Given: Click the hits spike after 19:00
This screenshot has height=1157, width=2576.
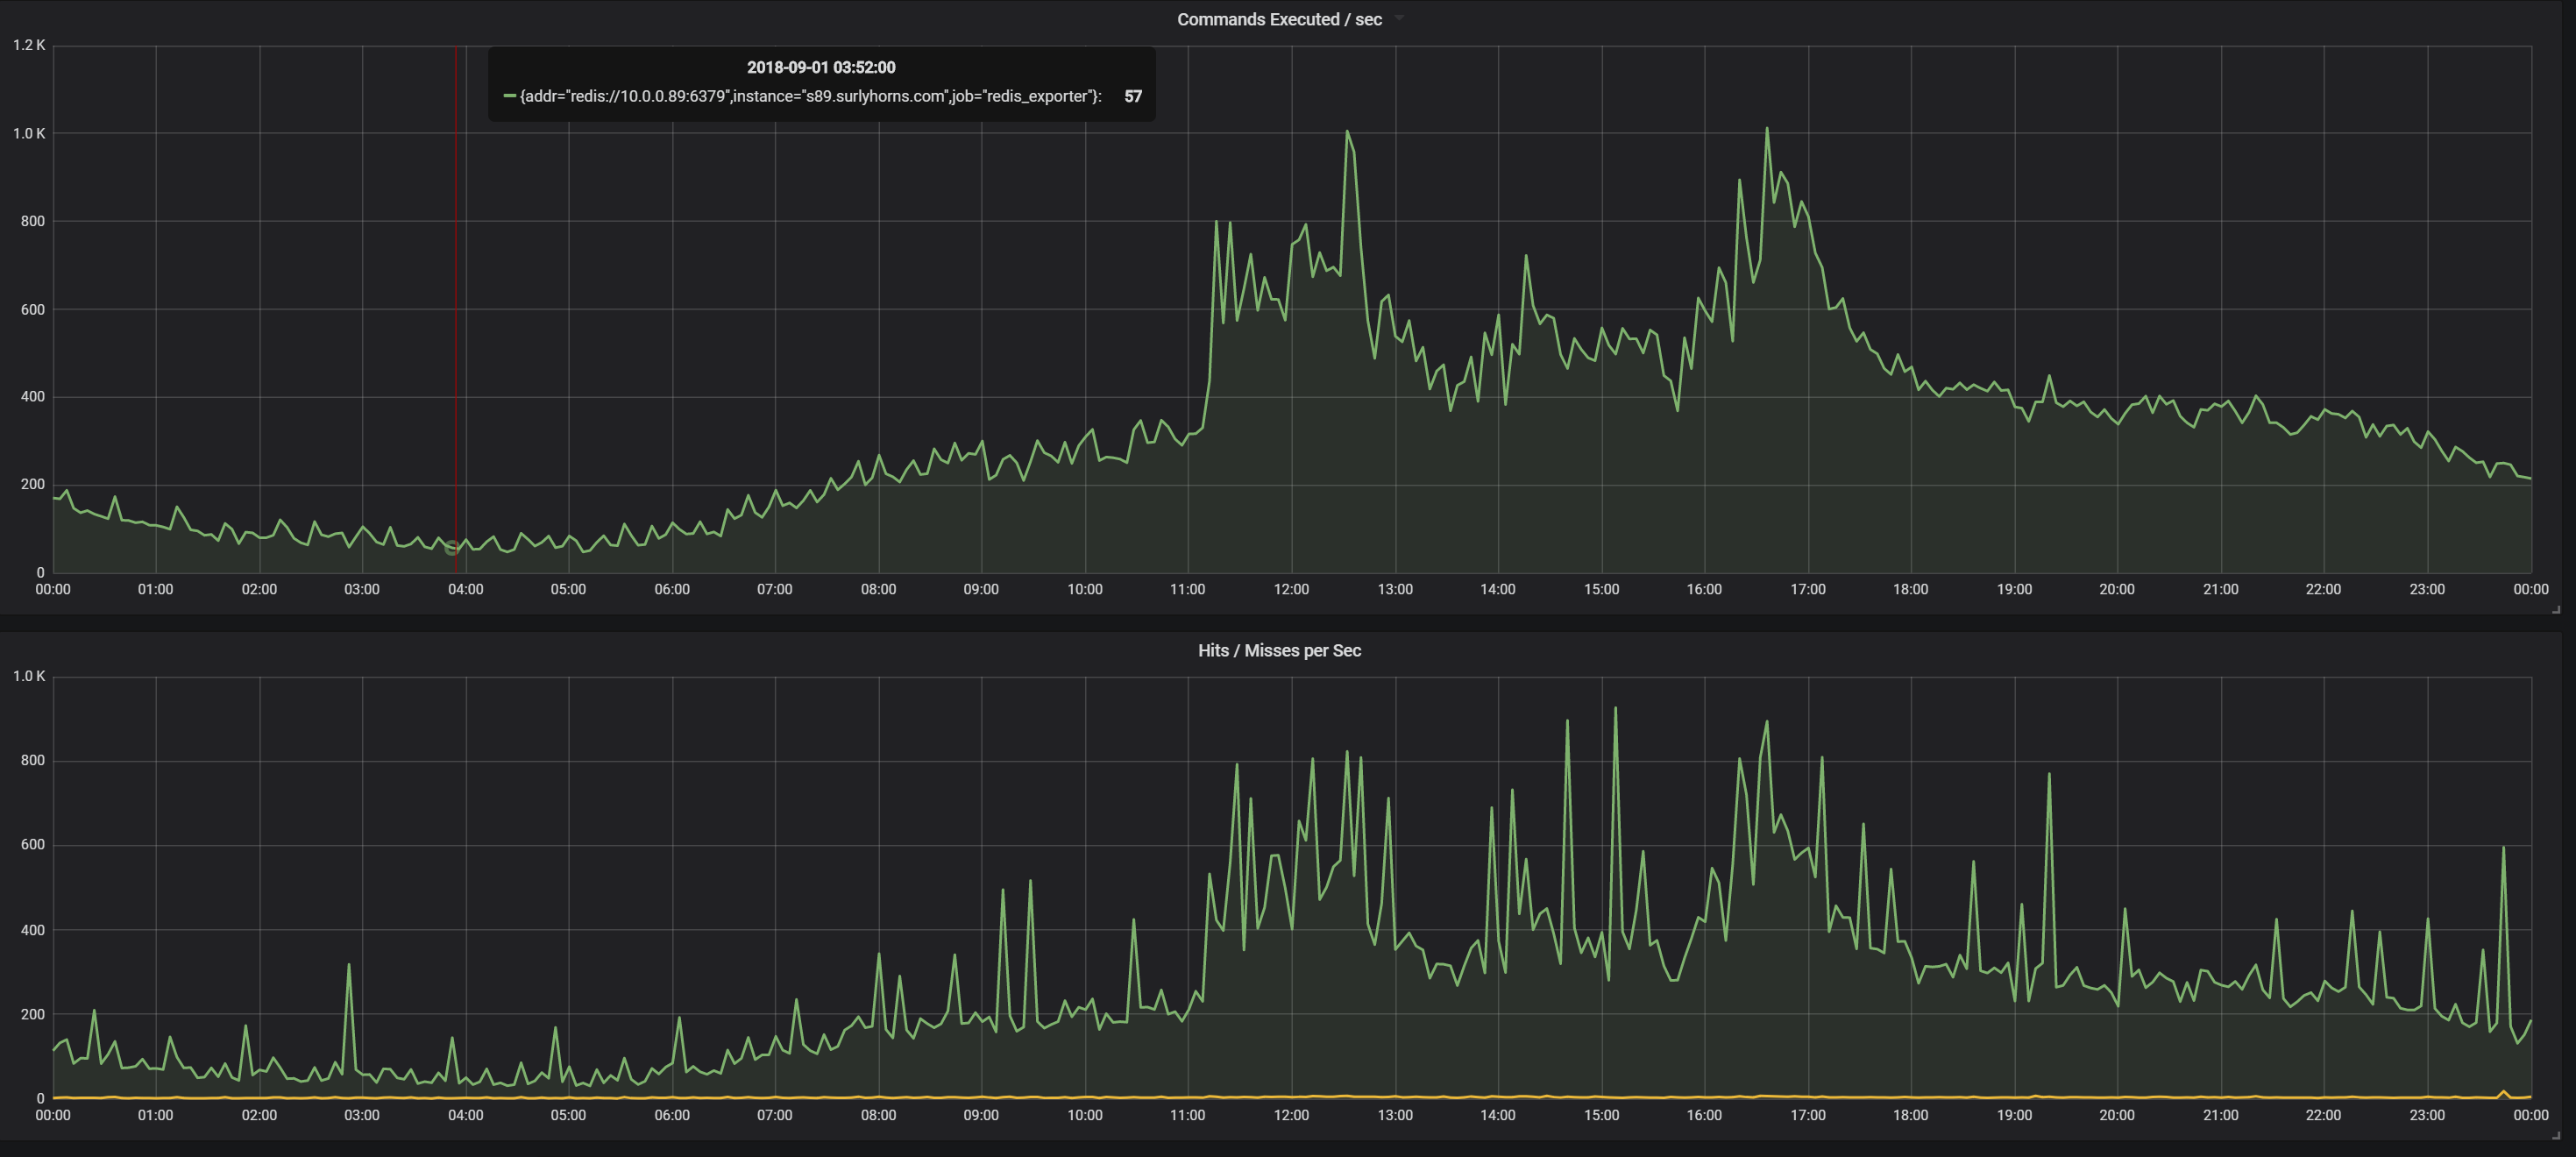Looking at the screenshot, I should 2049,774.
